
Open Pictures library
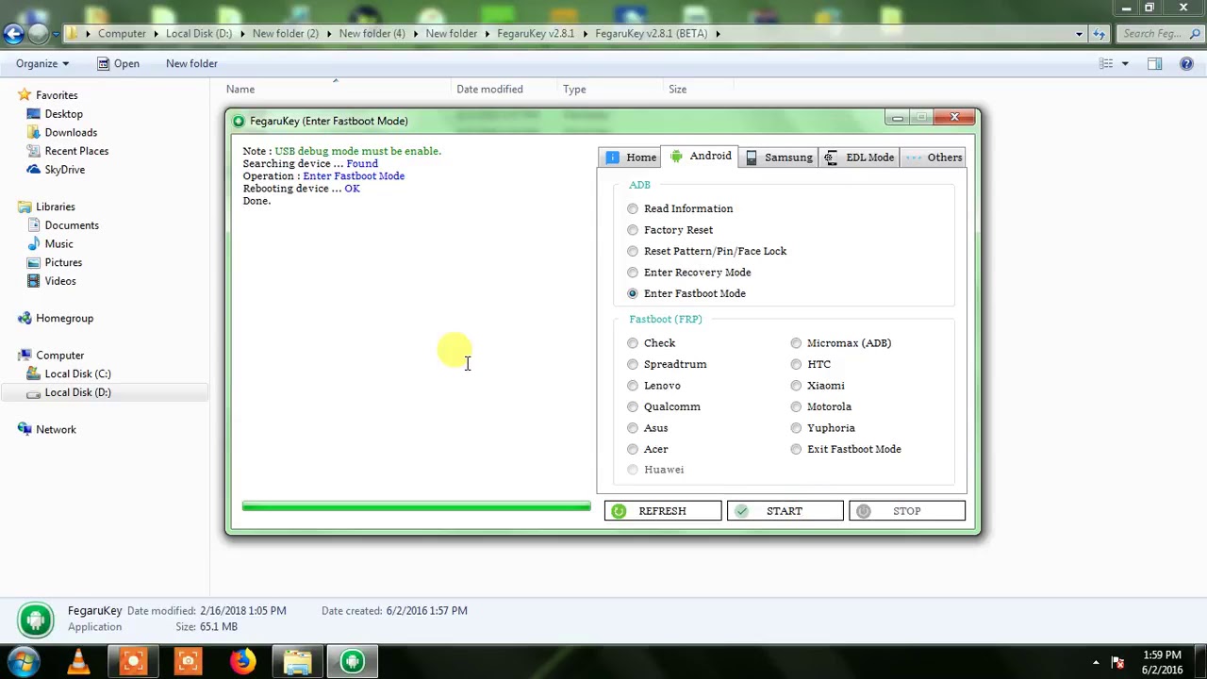[63, 262]
